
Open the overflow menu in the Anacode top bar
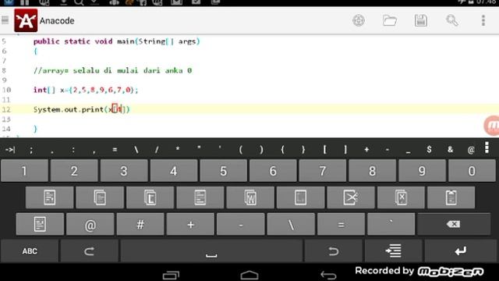(x=483, y=21)
